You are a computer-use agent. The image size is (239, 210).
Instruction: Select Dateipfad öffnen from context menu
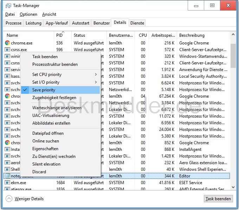(48, 133)
